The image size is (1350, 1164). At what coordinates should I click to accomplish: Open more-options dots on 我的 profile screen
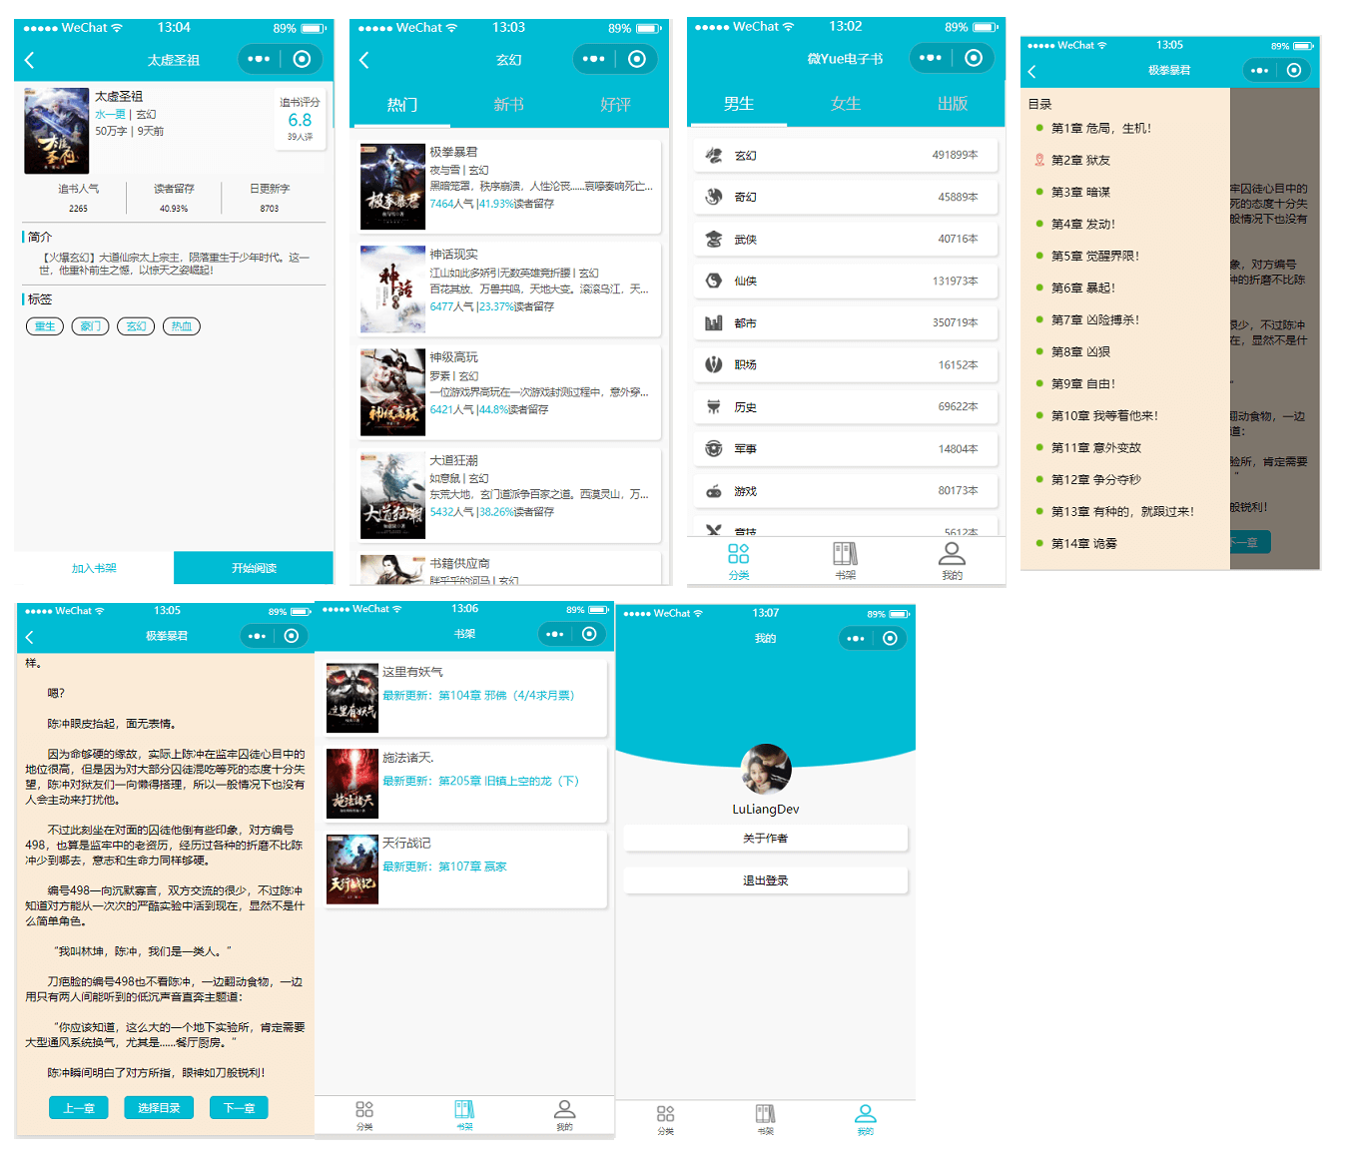coord(856,639)
